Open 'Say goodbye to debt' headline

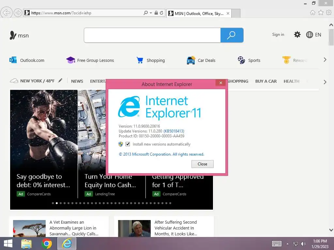(x=43, y=181)
